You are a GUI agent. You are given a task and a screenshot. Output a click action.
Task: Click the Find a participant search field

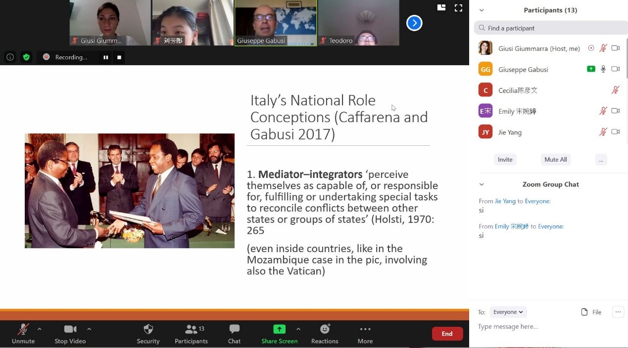(549, 28)
